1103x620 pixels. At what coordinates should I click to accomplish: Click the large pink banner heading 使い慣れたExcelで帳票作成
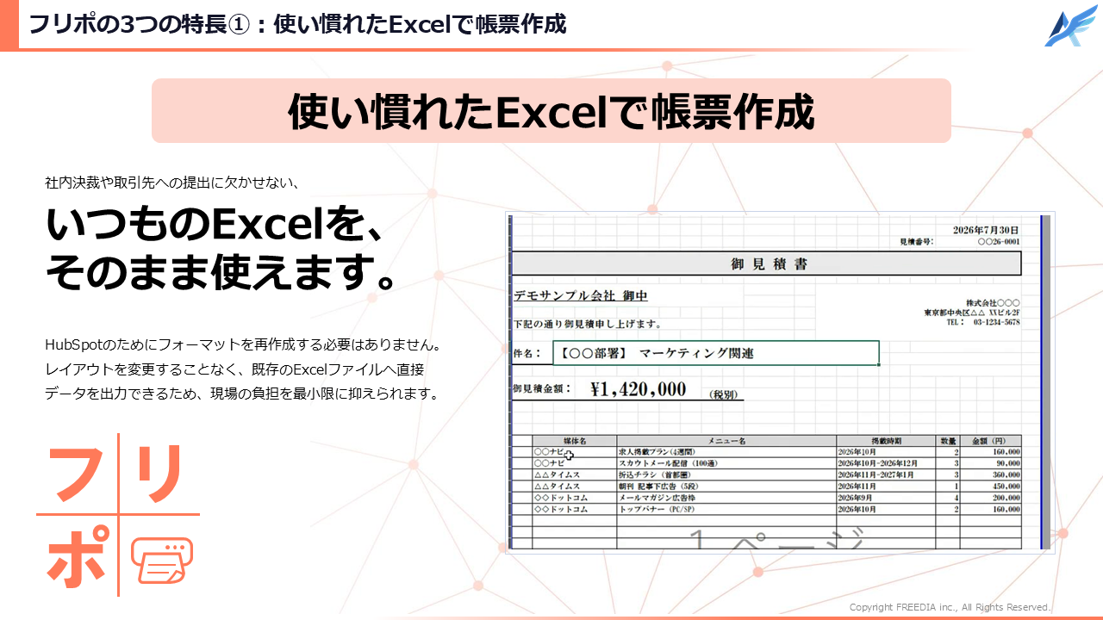pos(551,111)
